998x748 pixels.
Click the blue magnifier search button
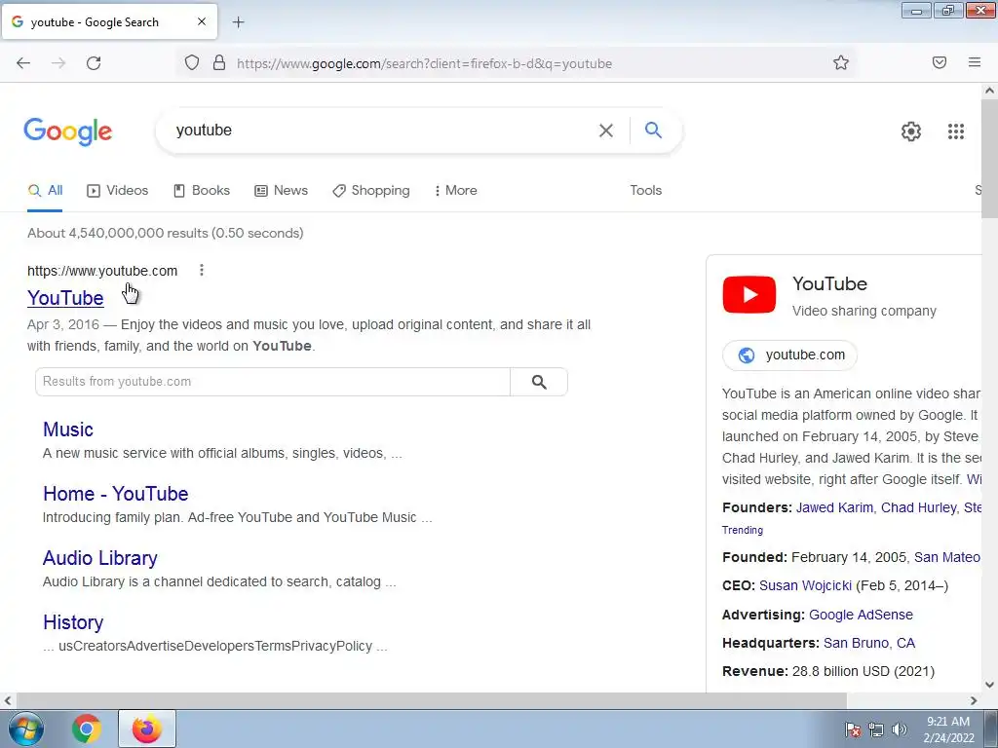click(653, 131)
